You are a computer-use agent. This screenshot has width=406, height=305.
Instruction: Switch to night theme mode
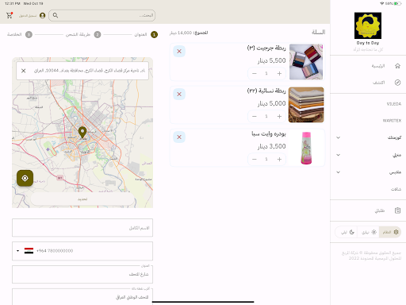click(x=347, y=232)
